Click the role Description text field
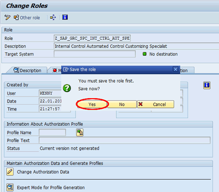This screenshot has height=192, width=219. [x=136, y=46]
